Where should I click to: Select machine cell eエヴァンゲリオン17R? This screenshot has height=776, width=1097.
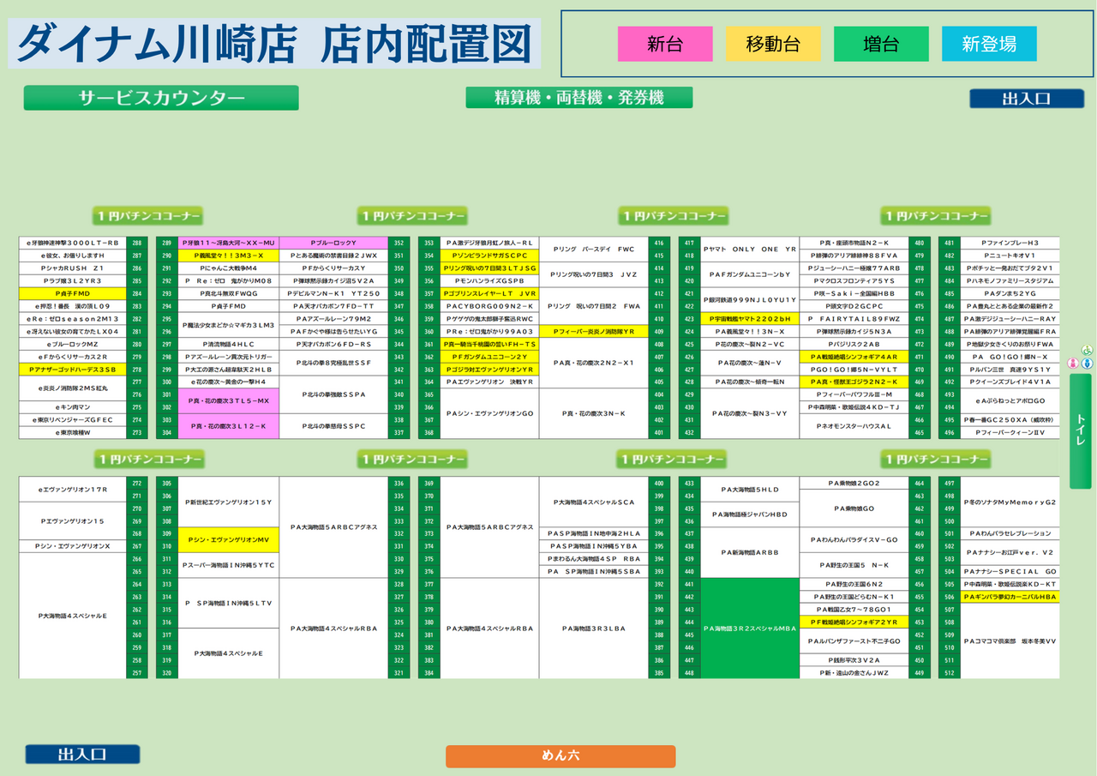[x=73, y=490]
